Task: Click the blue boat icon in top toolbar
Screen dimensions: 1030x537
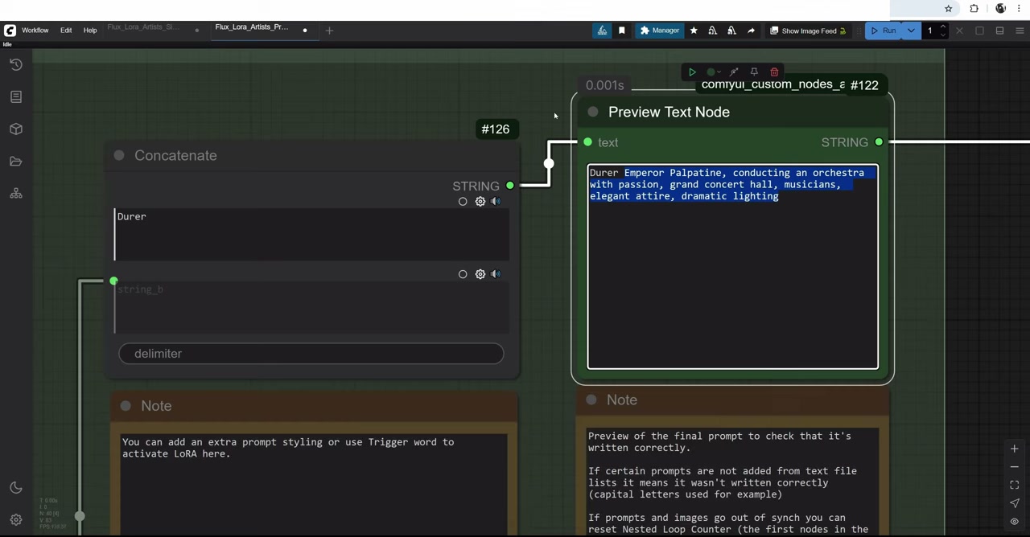Action: 602,31
